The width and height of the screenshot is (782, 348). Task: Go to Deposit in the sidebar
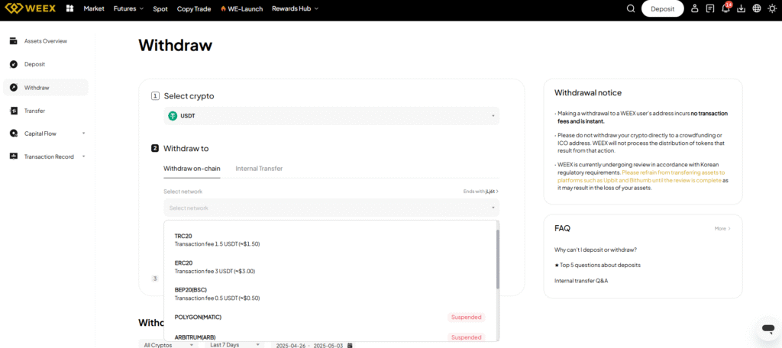click(45, 64)
